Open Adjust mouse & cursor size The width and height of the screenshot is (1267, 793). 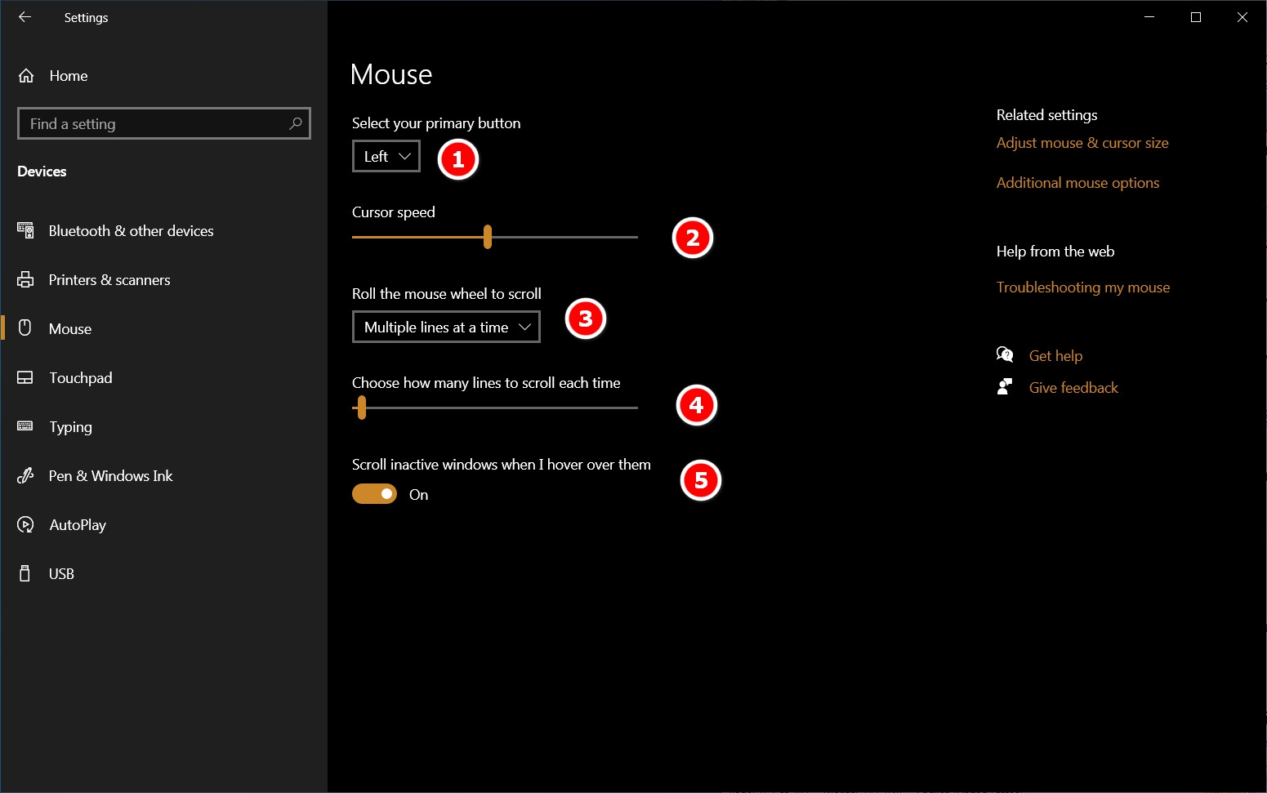click(x=1082, y=143)
